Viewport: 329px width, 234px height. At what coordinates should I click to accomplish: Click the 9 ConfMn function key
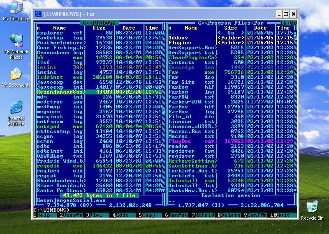[x=255, y=215]
